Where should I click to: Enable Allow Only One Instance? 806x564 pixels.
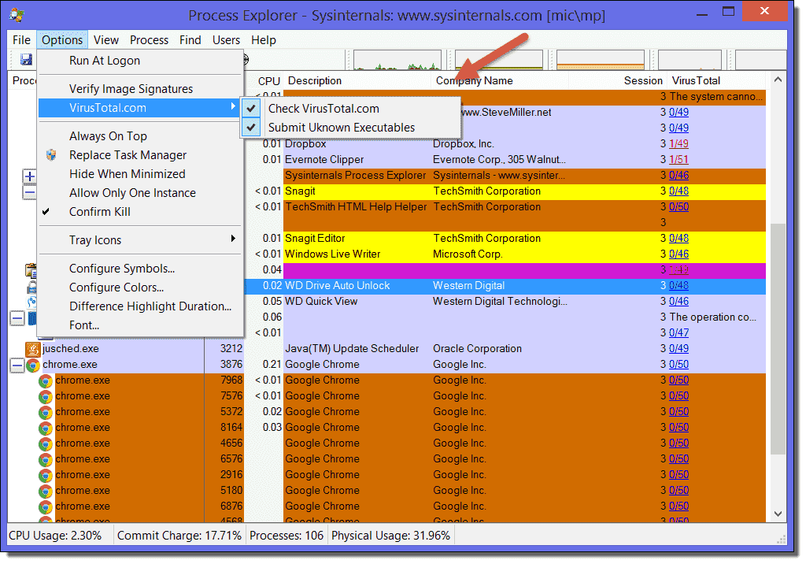pos(140,193)
